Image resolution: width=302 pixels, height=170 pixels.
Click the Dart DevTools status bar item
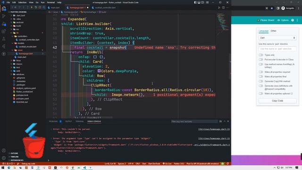click(154, 164)
